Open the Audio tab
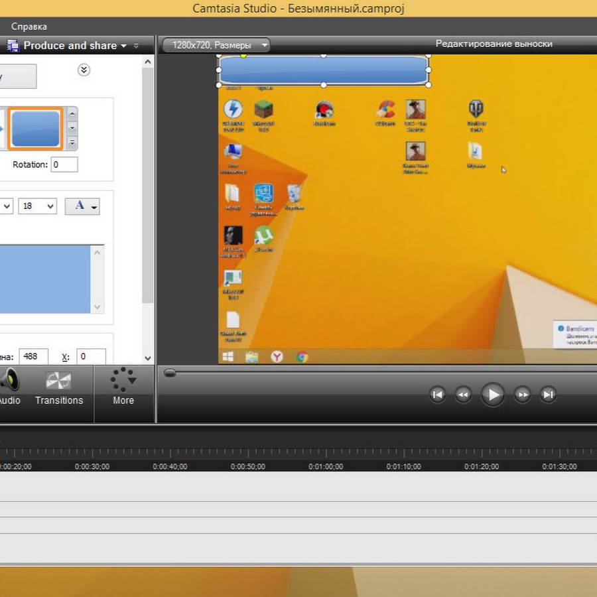This screenshot has width=597, height=597. (9, 388)
